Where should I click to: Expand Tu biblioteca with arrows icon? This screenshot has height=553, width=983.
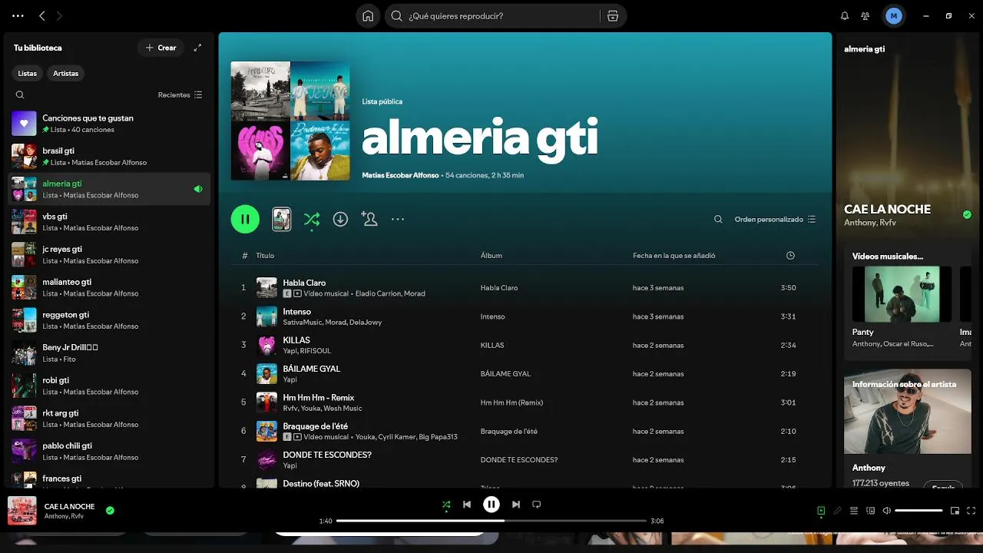click(x=197, y=48)
